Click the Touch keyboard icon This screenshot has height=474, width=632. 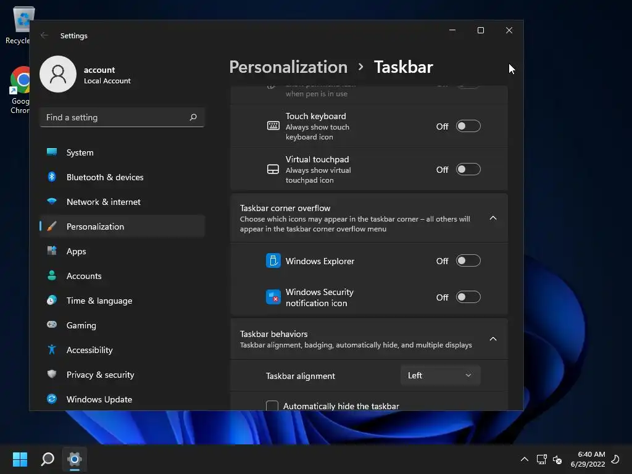coord(273,126)
